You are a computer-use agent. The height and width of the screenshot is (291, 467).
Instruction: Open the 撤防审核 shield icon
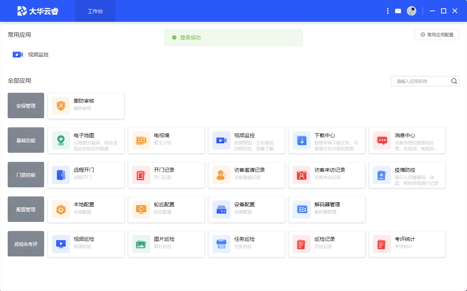pos(61,106)
